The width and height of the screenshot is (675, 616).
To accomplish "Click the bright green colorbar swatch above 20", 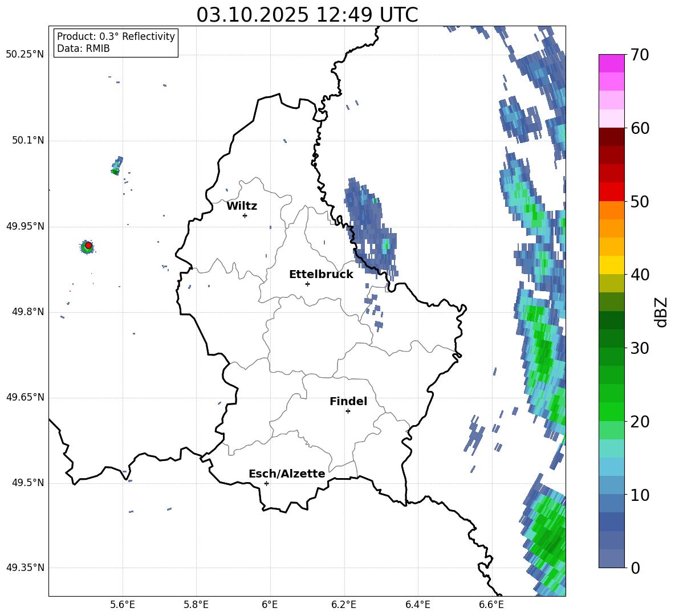I will (611, 411).
